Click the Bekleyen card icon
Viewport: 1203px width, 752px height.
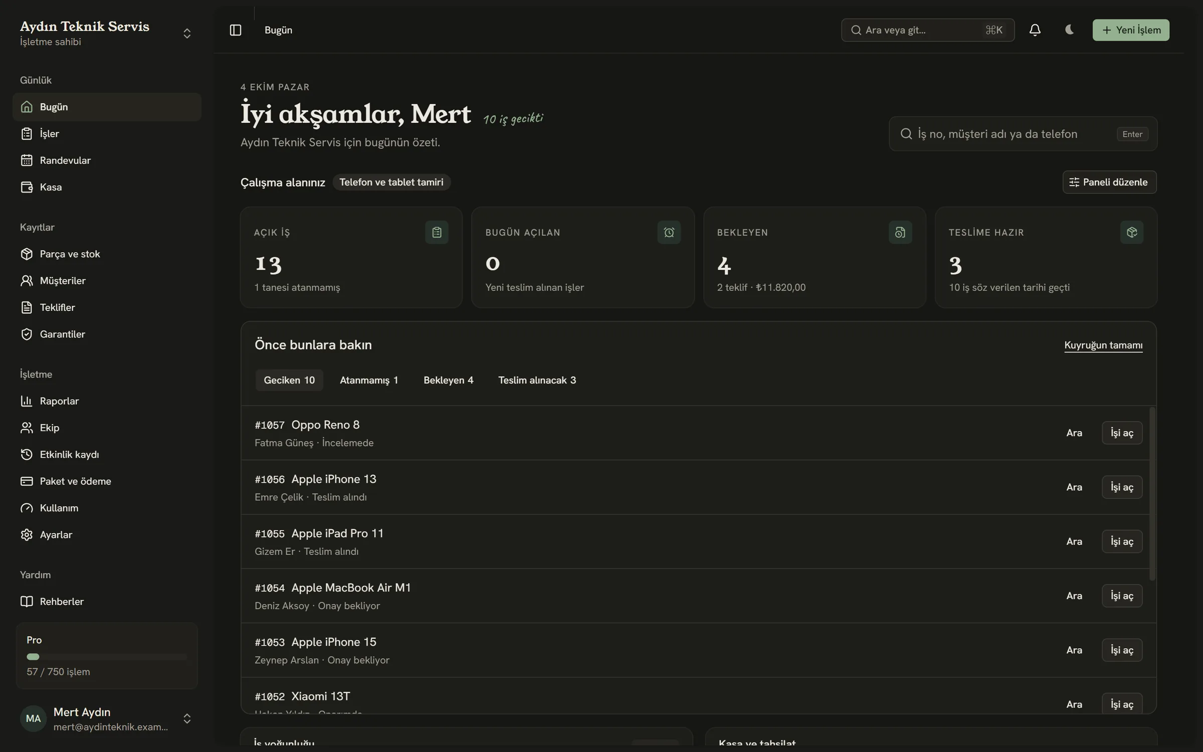[900, 232]
